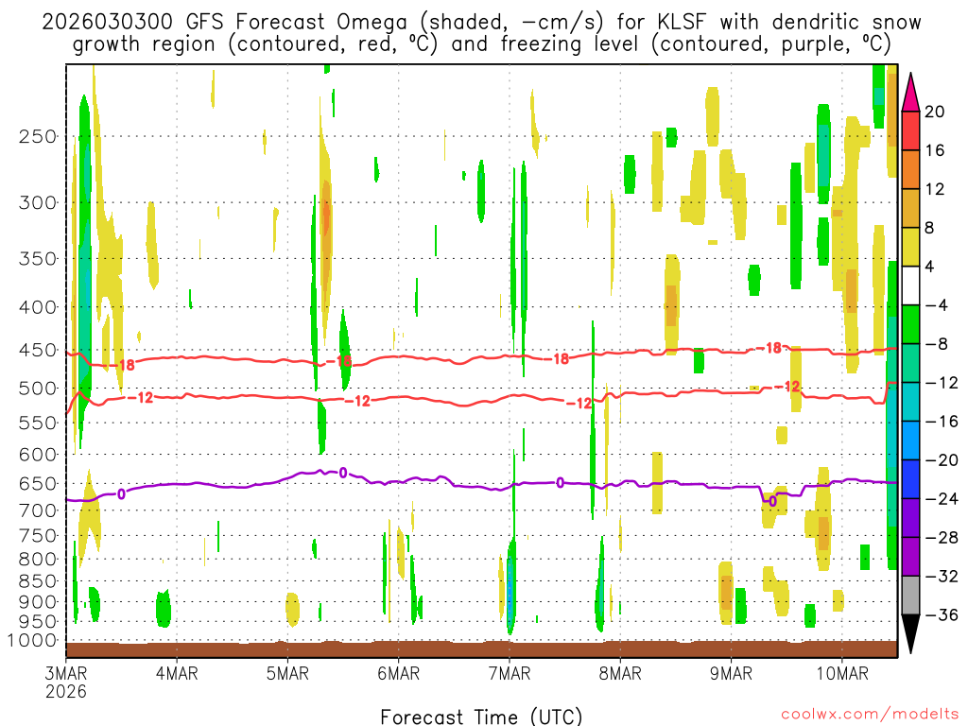
Task: Click the 650 pressure level label
Action: (x=38, y=483)
